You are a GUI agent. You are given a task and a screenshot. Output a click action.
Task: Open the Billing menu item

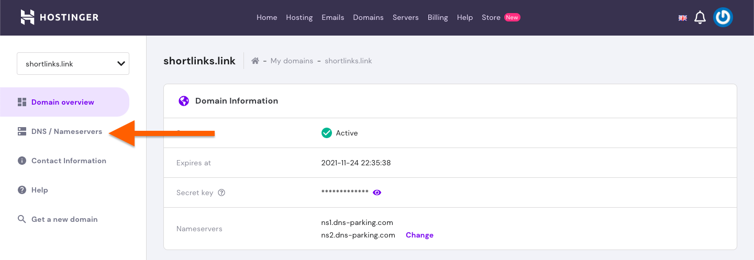(438, 17)
